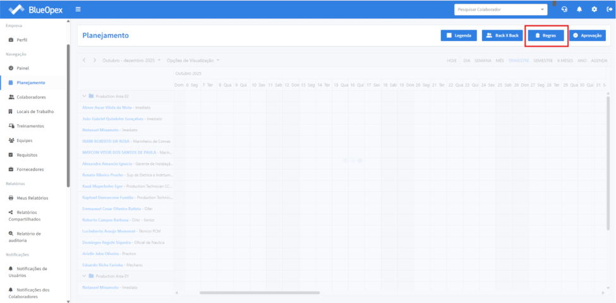Viewport: 616px width, 303px height.
Task: Click the "10 Sex" day column header
Action: tap(258, 85)
